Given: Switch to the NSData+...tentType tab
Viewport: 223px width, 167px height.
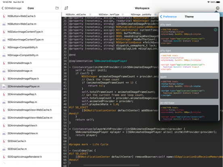Looking at the screenshot, I should coord(109,15).
